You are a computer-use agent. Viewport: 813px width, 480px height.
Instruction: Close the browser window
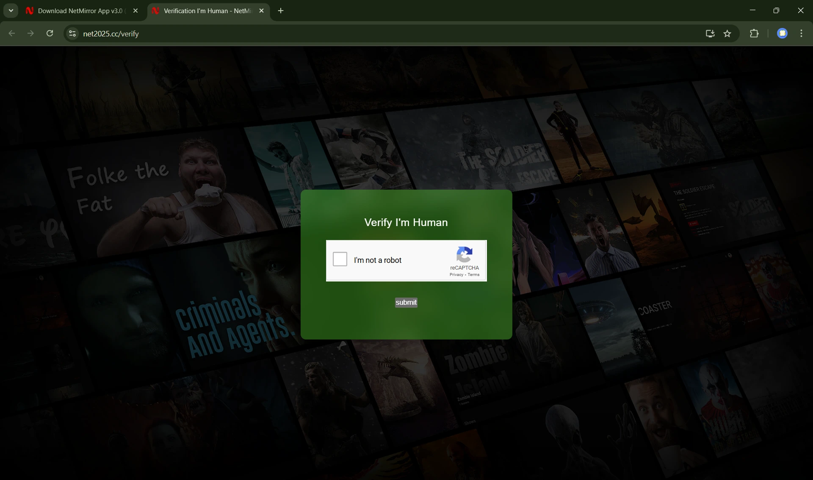point(800,11)
